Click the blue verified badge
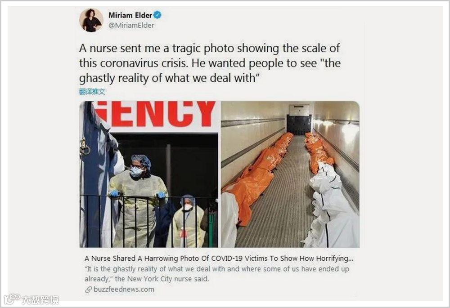The image size is (450, 308). [x=157, y=15]
